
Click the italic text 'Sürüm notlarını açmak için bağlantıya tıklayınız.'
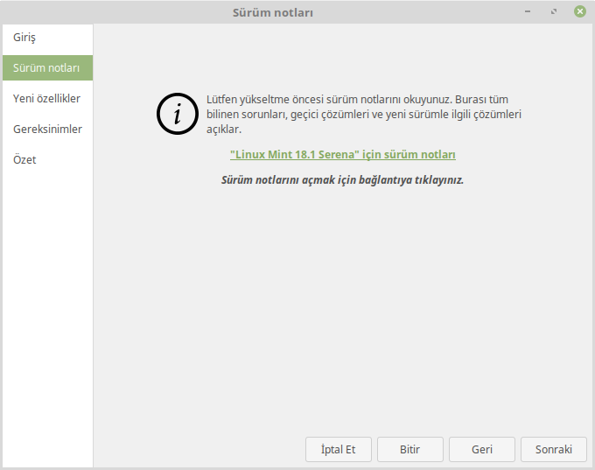click(343, 180)
